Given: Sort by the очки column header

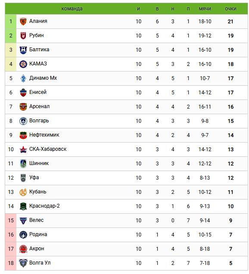Looking at the screenshot, I should coord(230,9).
